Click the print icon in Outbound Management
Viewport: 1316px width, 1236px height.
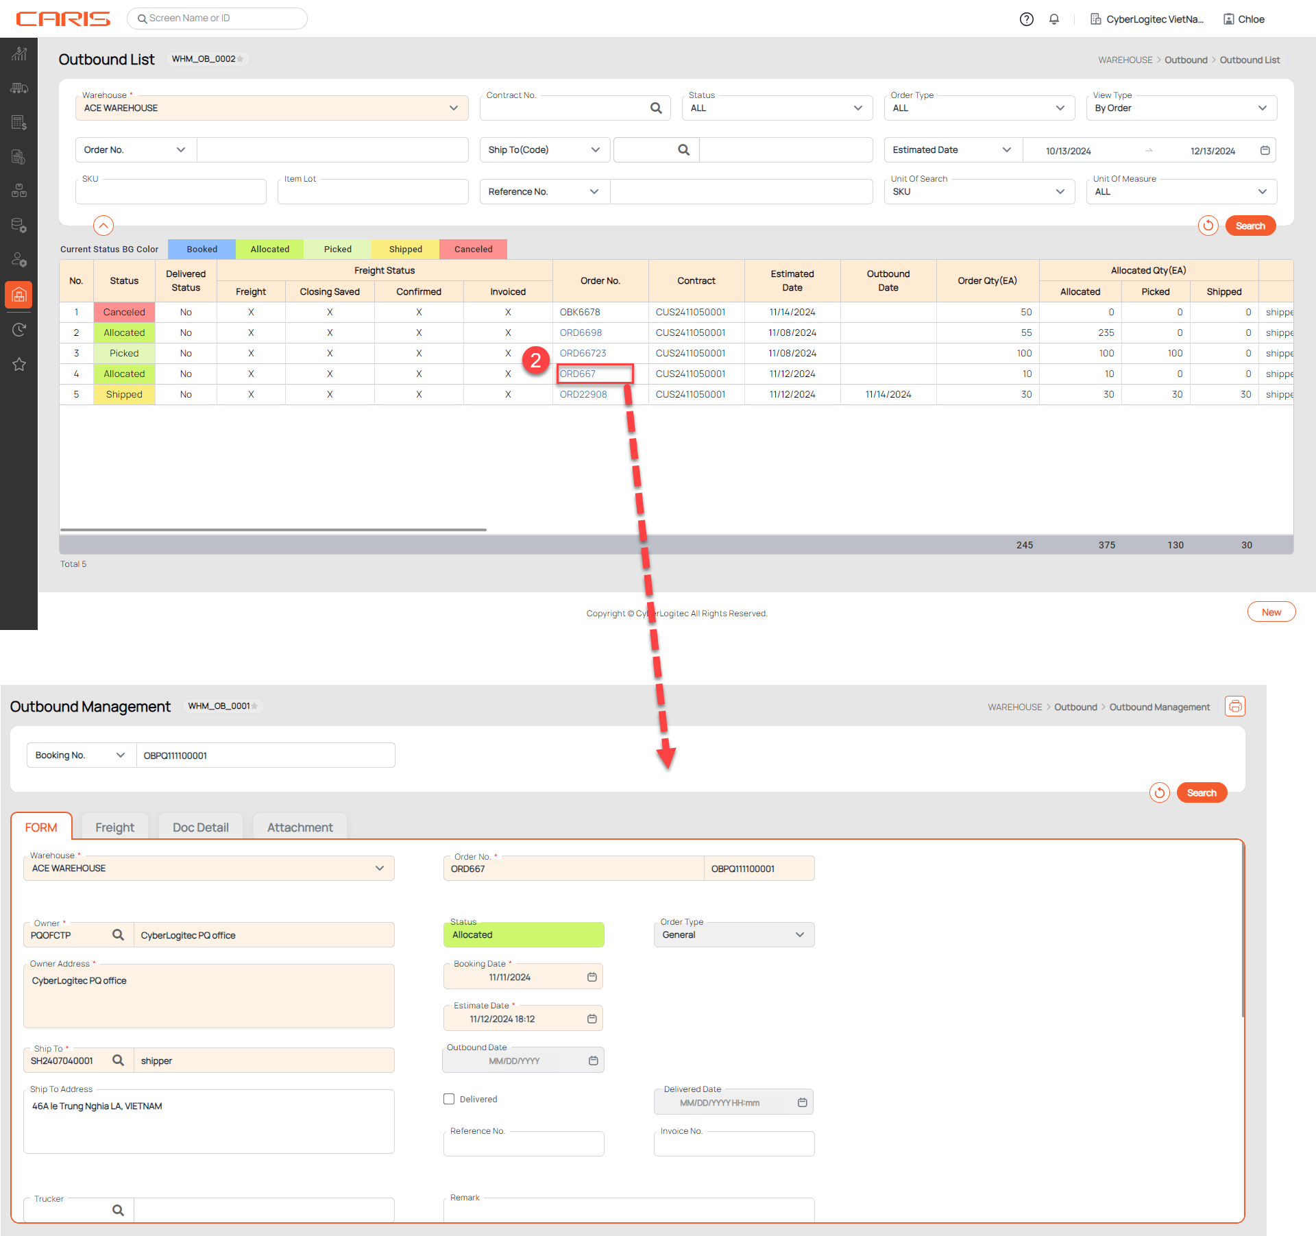click(1235, 706)
